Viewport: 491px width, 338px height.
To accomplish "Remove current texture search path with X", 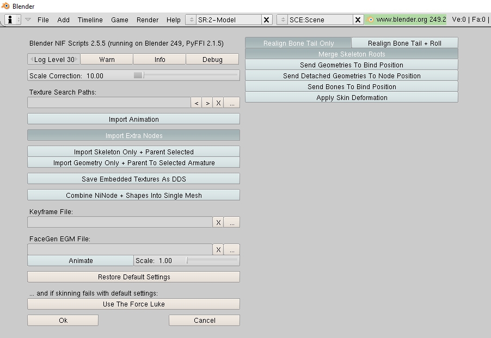I will coord(218,103).
